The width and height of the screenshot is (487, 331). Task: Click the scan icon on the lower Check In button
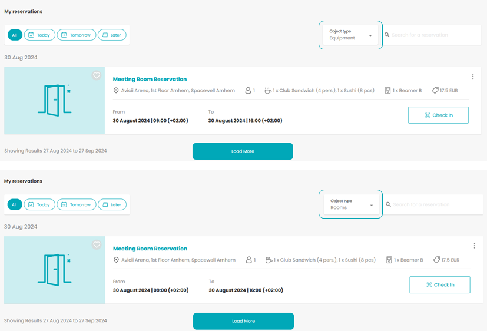point(429,284)
